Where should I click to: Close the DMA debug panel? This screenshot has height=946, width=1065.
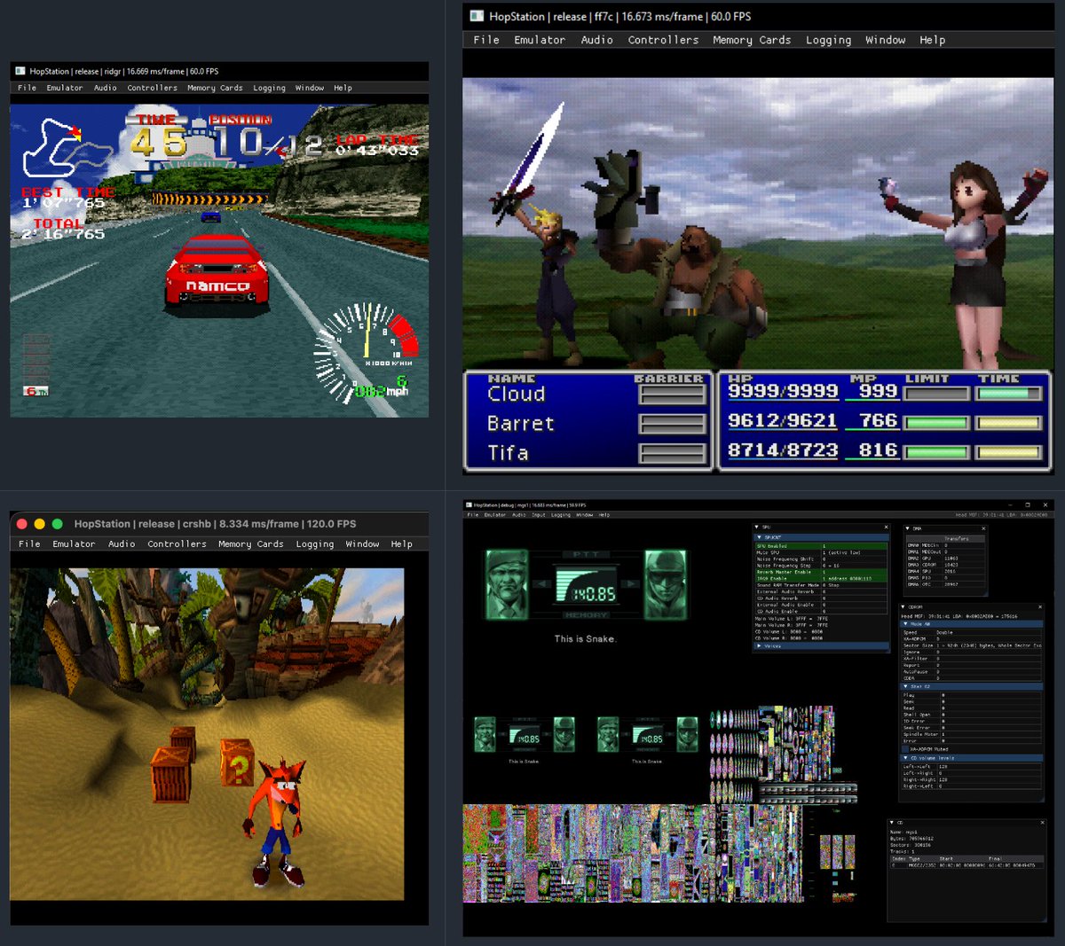tap(983, 528)
